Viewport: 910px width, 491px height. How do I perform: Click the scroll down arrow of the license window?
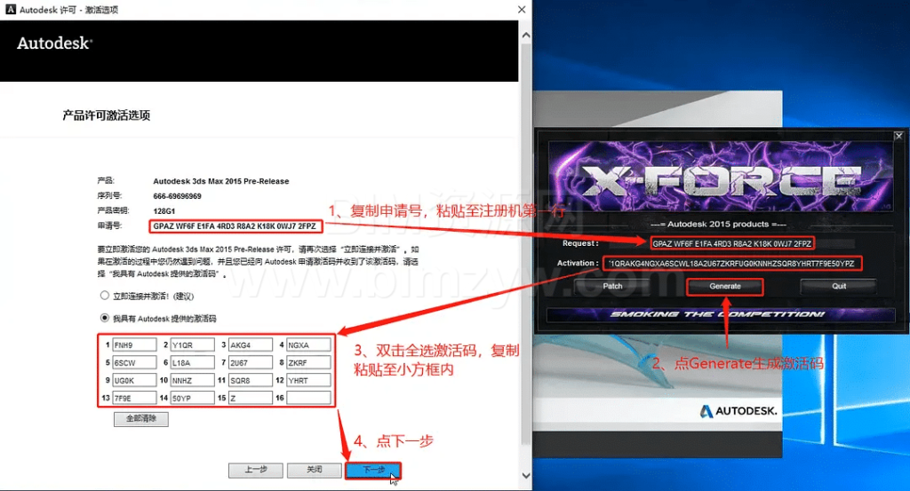[526, 475]
